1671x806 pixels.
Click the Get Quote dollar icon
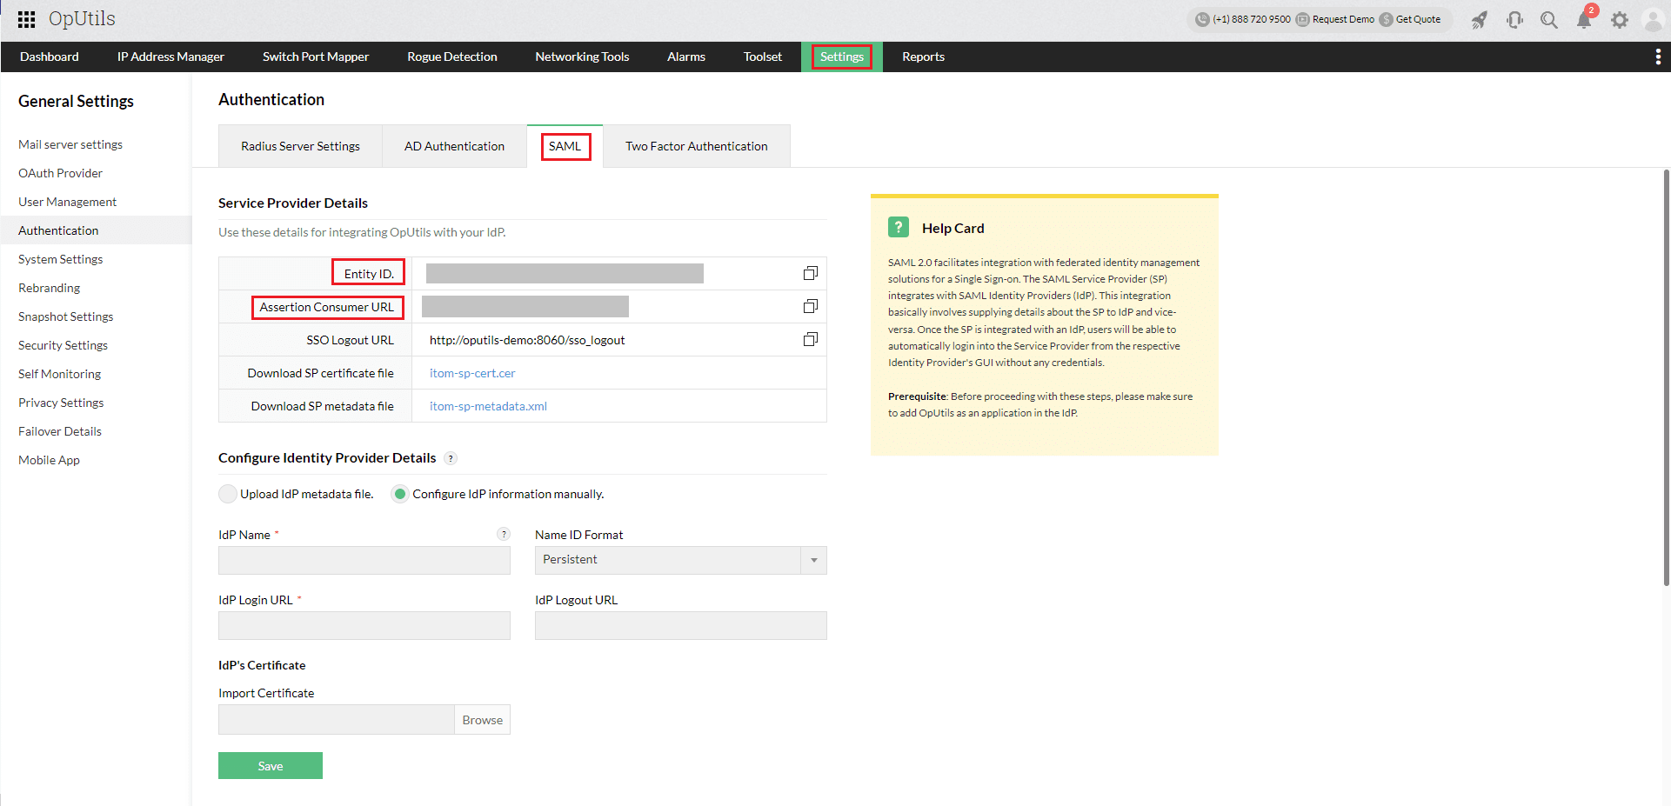[x=1386, y=19]
